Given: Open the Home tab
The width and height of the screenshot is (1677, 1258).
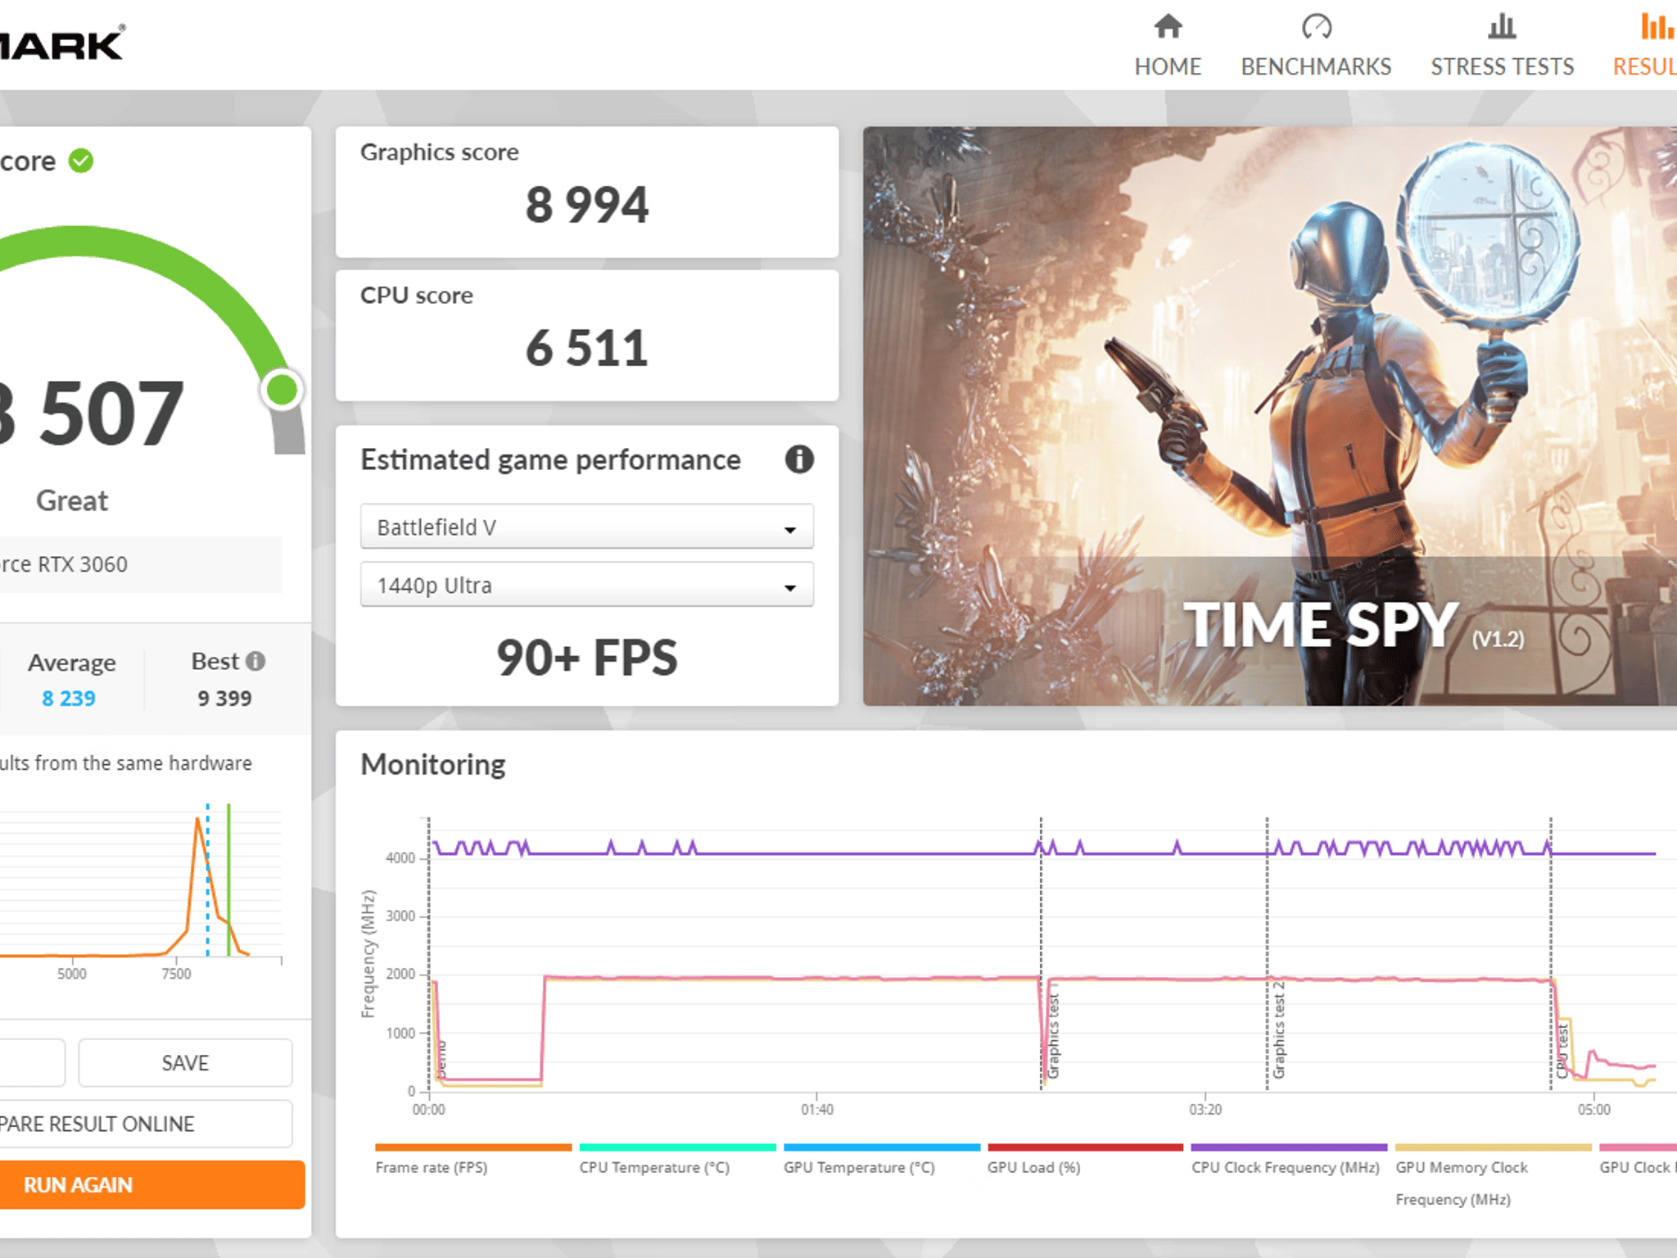Looking at the screenshot, I should [1168, 46].
